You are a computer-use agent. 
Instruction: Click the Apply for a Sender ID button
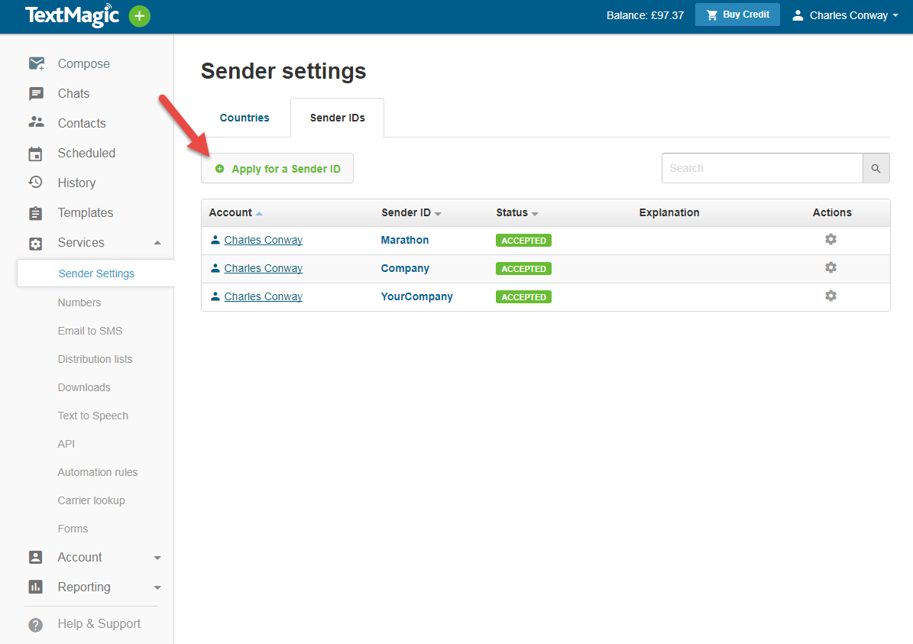[x=277, y=167]
